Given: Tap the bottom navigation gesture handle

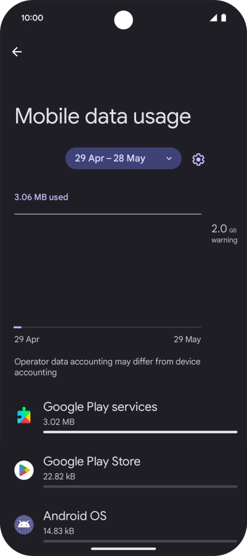Looking at the screenshot, I should 123,549.
